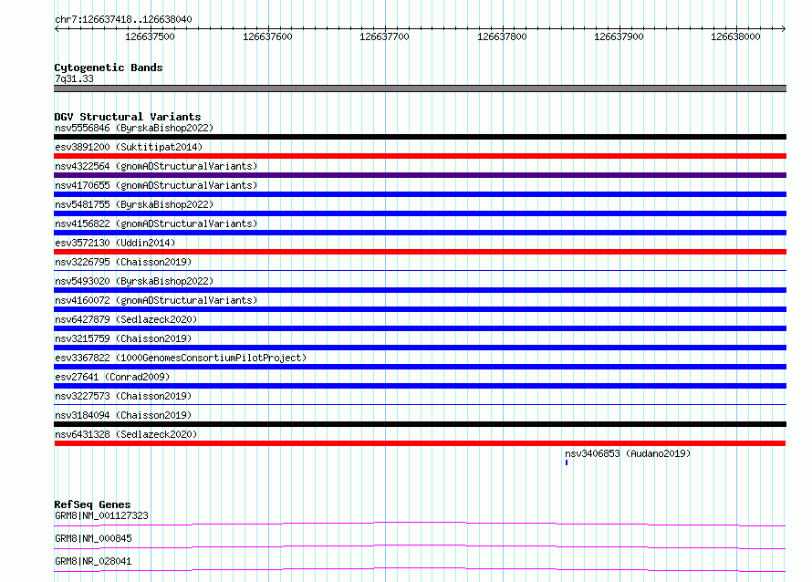Click the 126637500 ruler position label
Viewport: 812px width, 582px height.
(x=150, y=36)
